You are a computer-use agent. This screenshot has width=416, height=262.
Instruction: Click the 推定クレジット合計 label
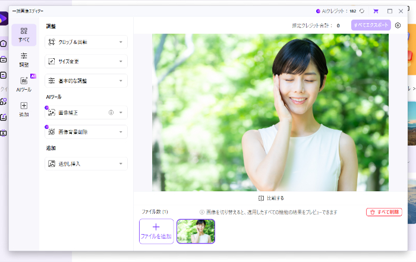[312, 26]
